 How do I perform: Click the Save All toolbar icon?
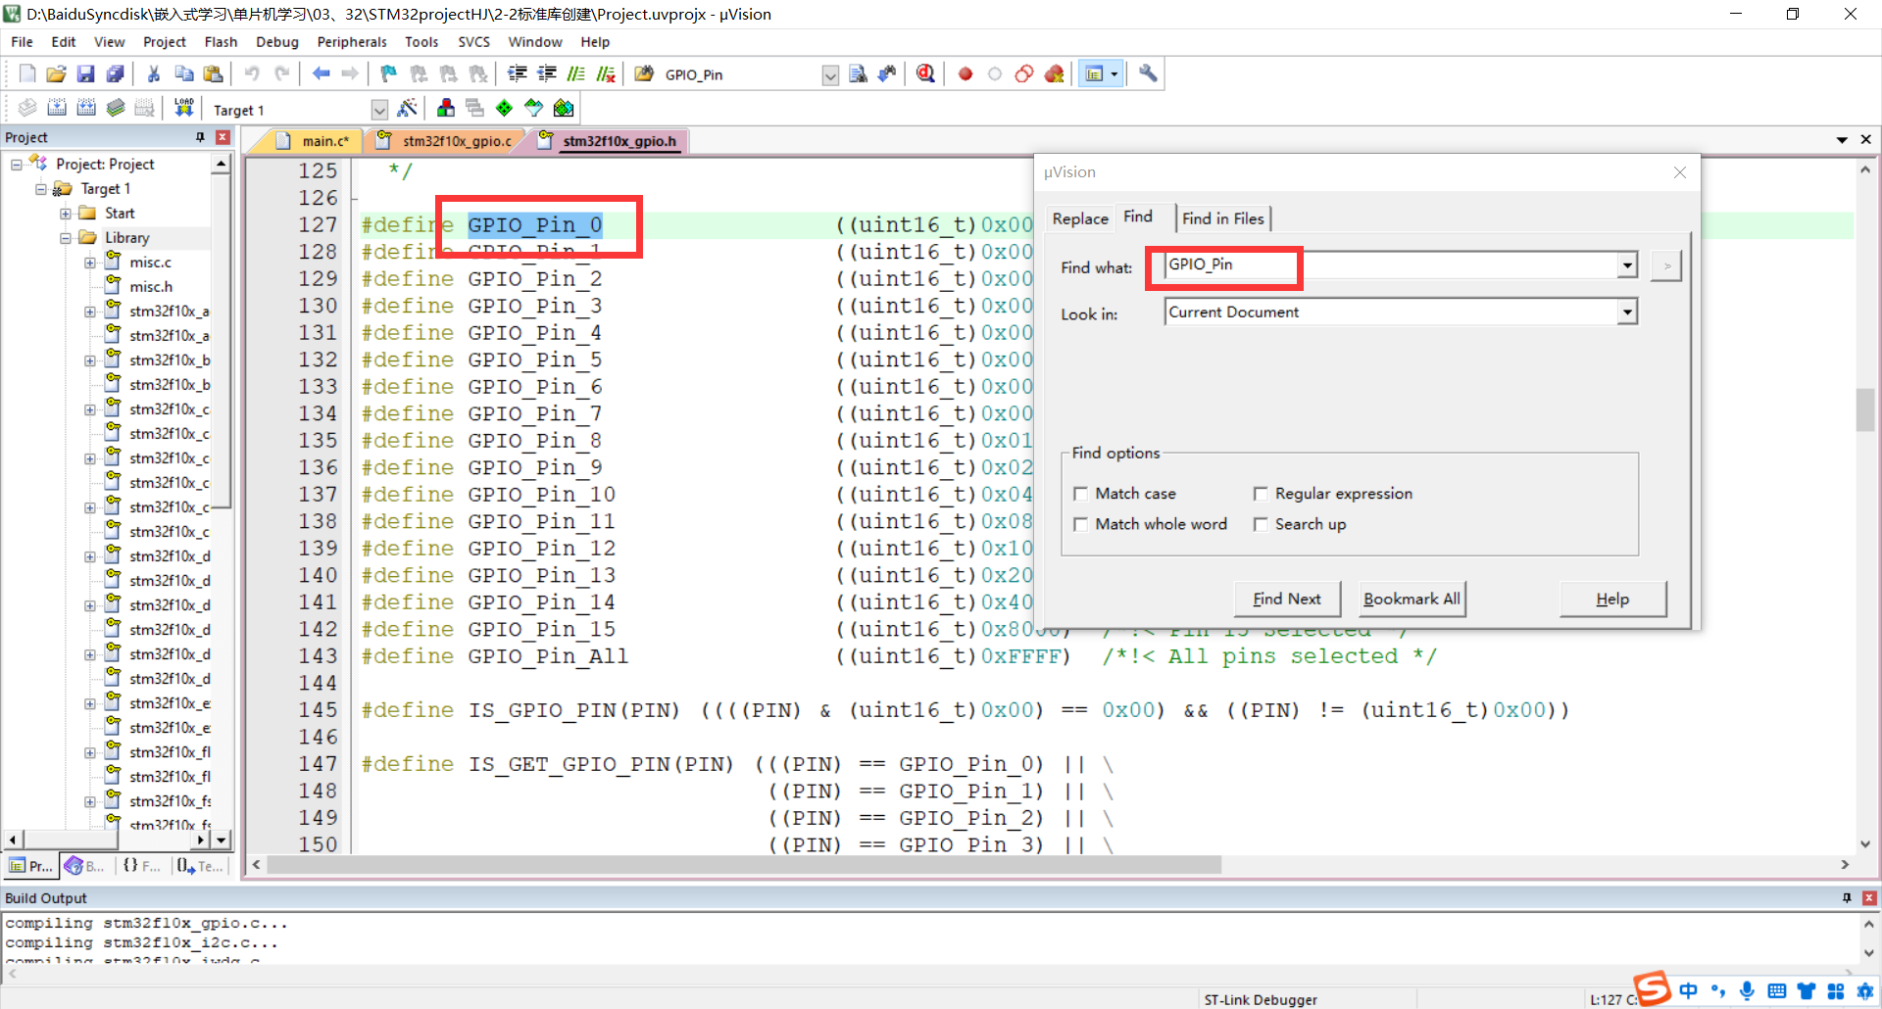(115, 73)
